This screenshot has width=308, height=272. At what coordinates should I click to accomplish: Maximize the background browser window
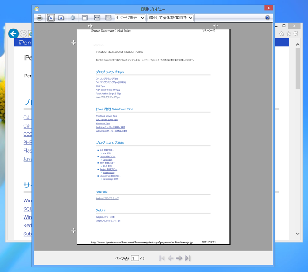284,26
